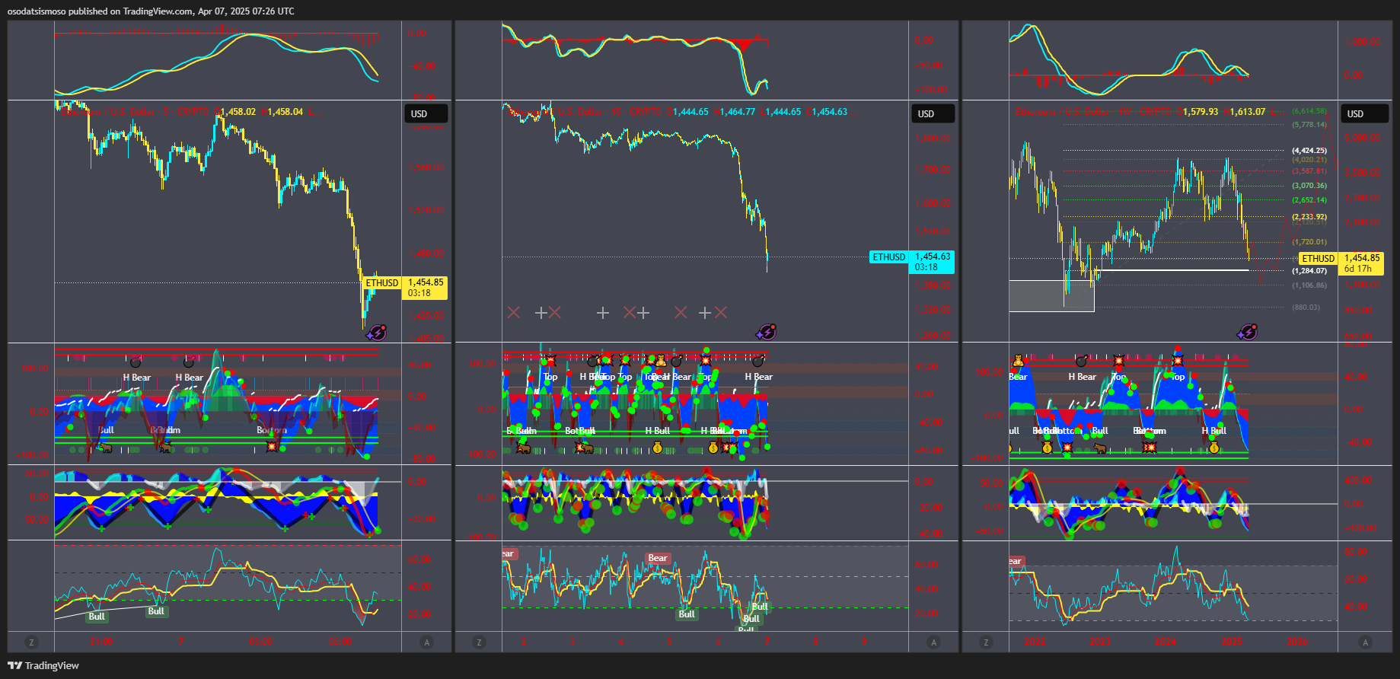Click the TradingView logo at bottom left
Screen dimensions: 1400x679
43,665
